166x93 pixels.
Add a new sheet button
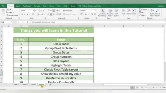coord(50,84)
